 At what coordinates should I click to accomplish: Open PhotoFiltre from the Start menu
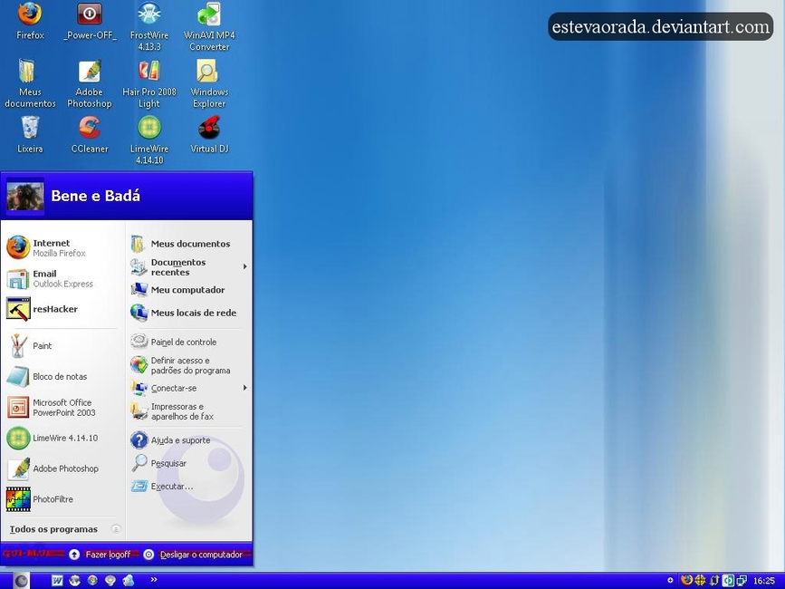62,499
